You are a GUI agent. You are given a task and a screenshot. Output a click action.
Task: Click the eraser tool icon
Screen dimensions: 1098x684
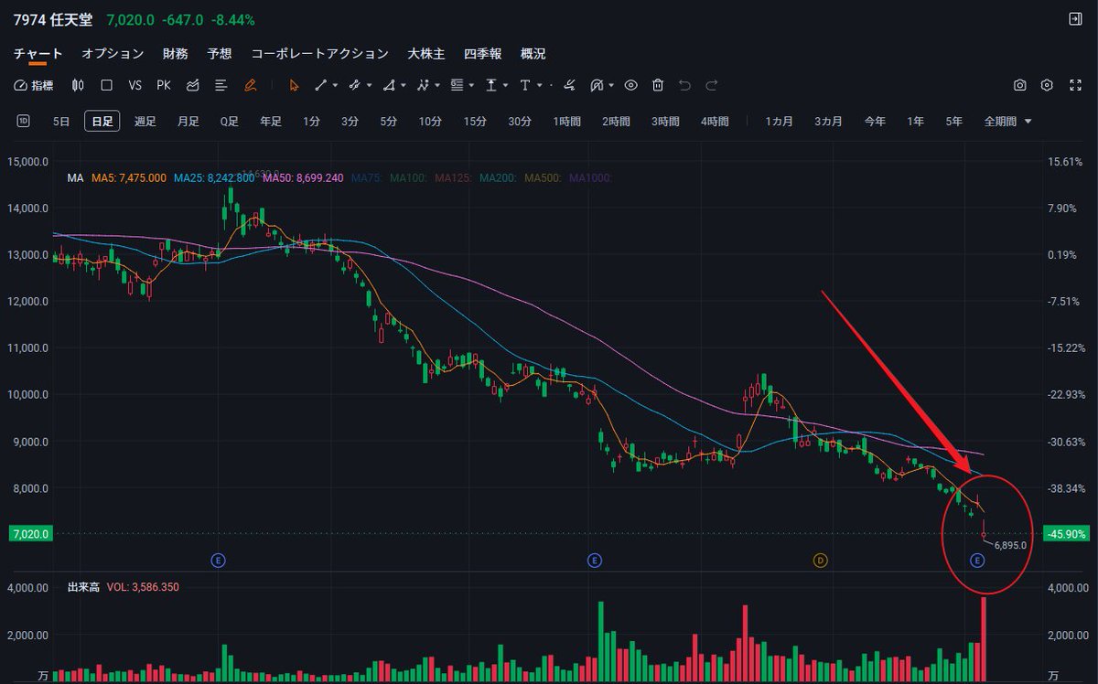click(568, 85)
